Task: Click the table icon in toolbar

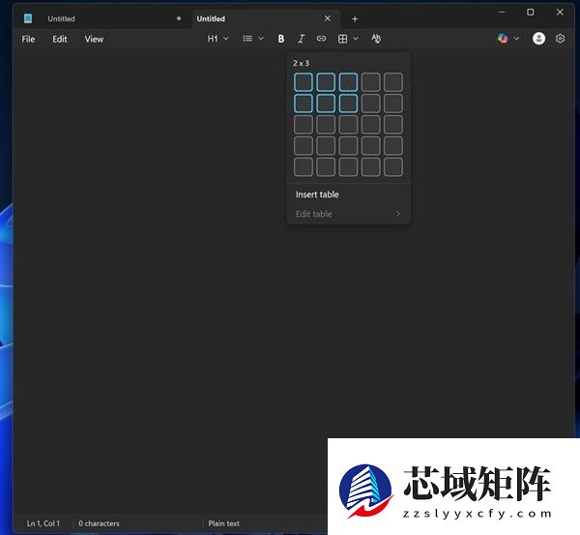Action: point(342,39)
